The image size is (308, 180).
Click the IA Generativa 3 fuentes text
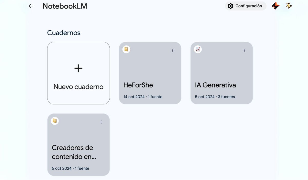pyautogui.click(x=226, y=97)
